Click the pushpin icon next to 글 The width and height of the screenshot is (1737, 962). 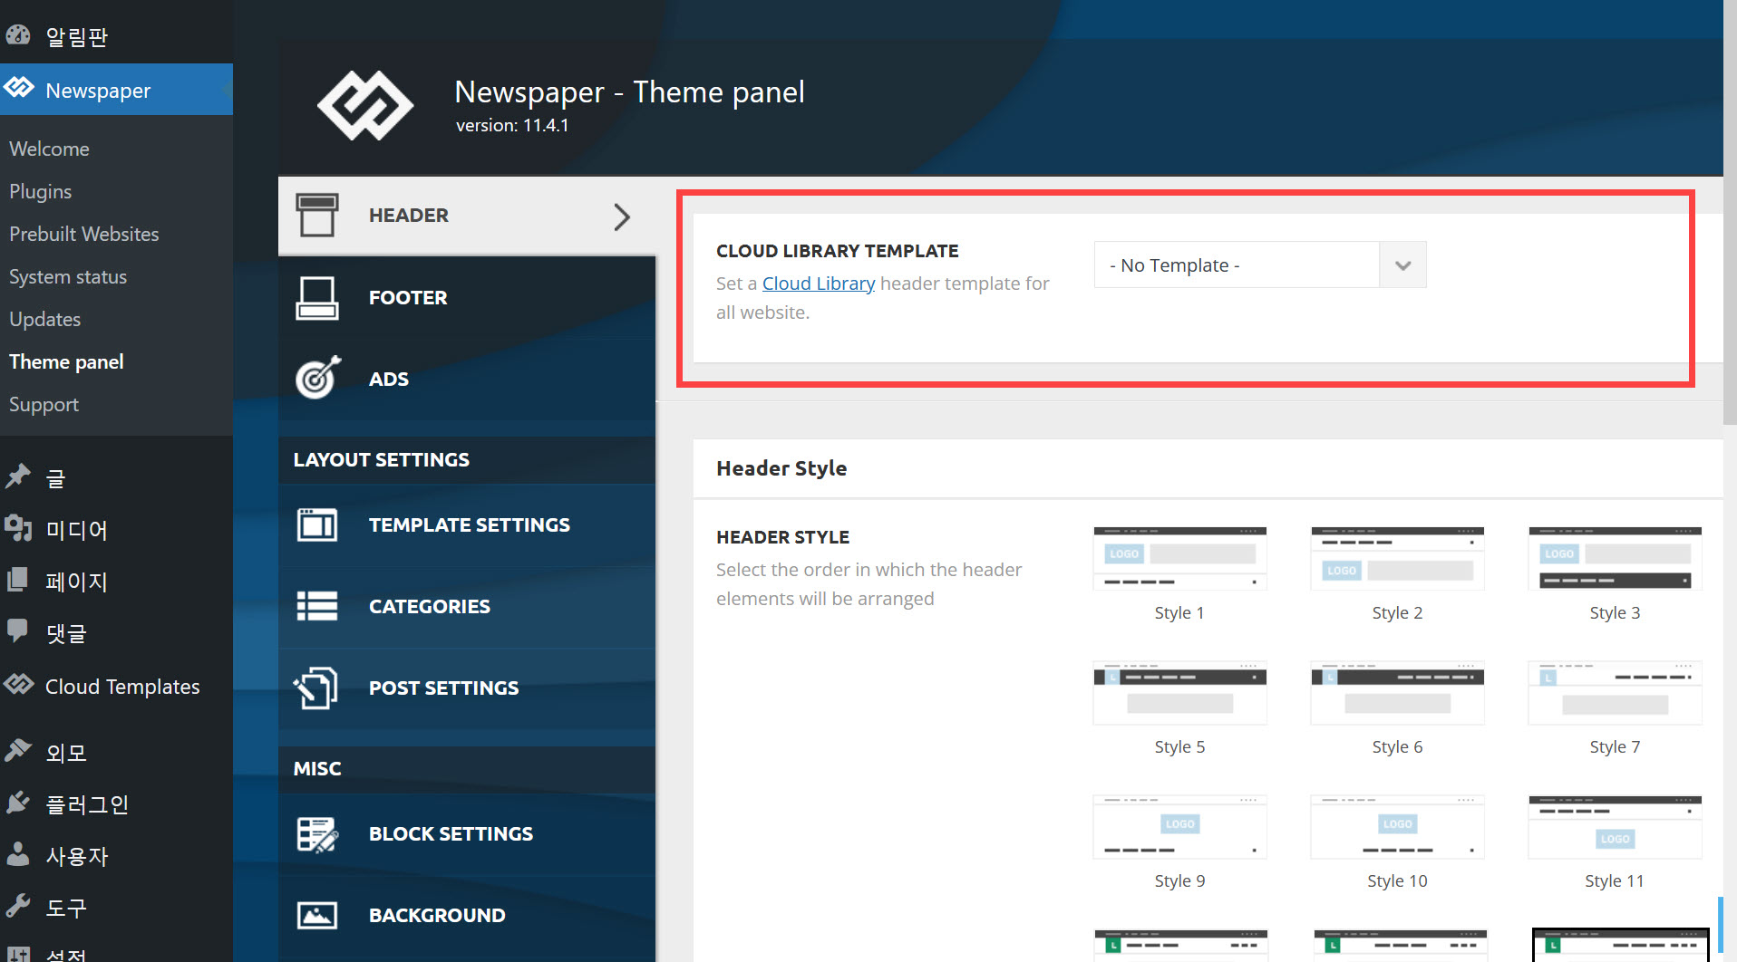tap(18, 477)
